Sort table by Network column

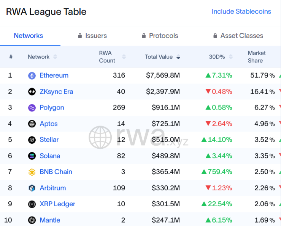coord(42,57)
